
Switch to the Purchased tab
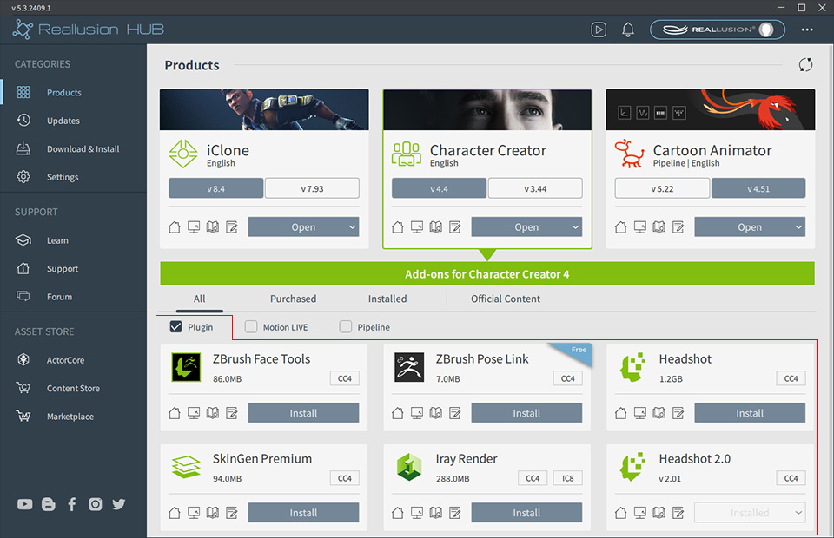tap(293, 299)
